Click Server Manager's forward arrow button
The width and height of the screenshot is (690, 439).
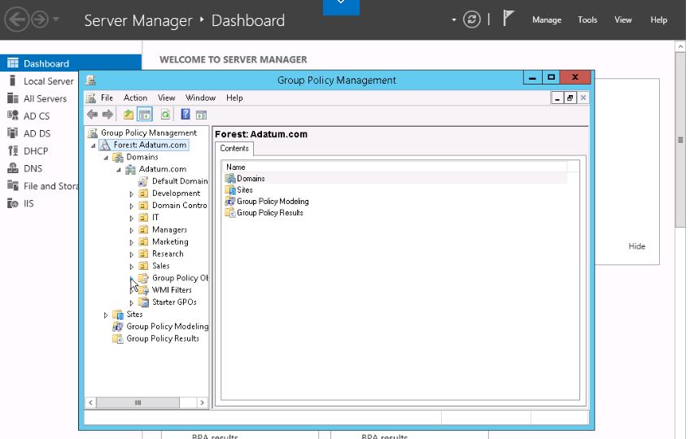pyautogui.click(x=40, y=20)
